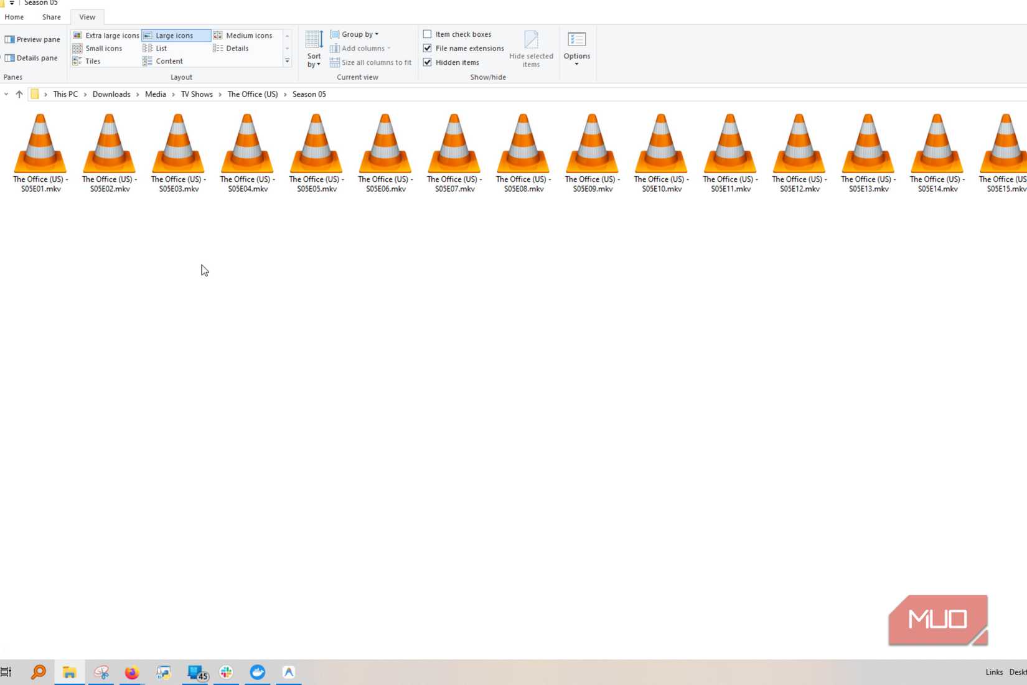The width and height of the screenshot is (1027, 685).
Task: Switch layout to Medium icons
Action: (x=243, y=35)
